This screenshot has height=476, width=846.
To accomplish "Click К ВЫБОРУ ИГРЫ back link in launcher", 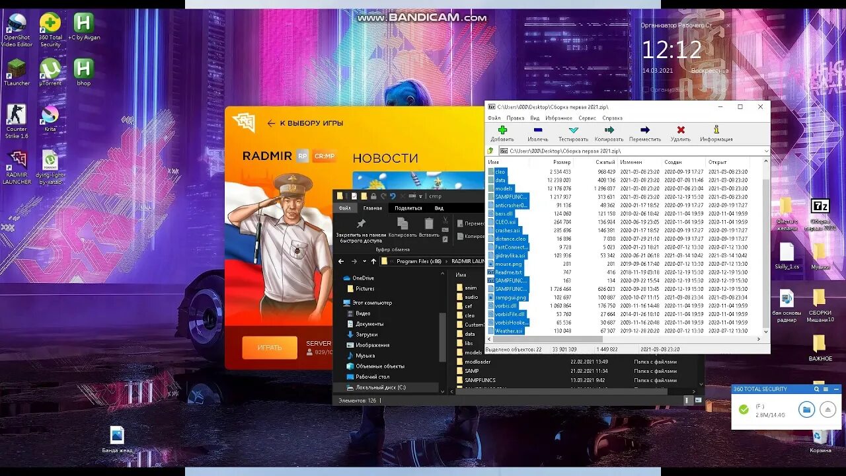I will point(305,123).
